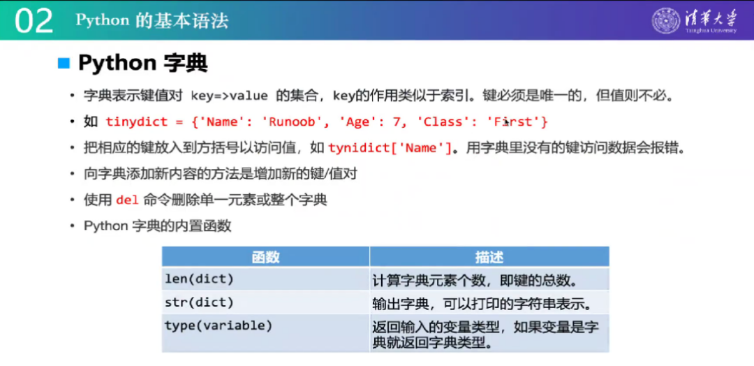Click the red 'del' keyword
Image resolution: width=754 pixels, height=366 pixels.
127,200
